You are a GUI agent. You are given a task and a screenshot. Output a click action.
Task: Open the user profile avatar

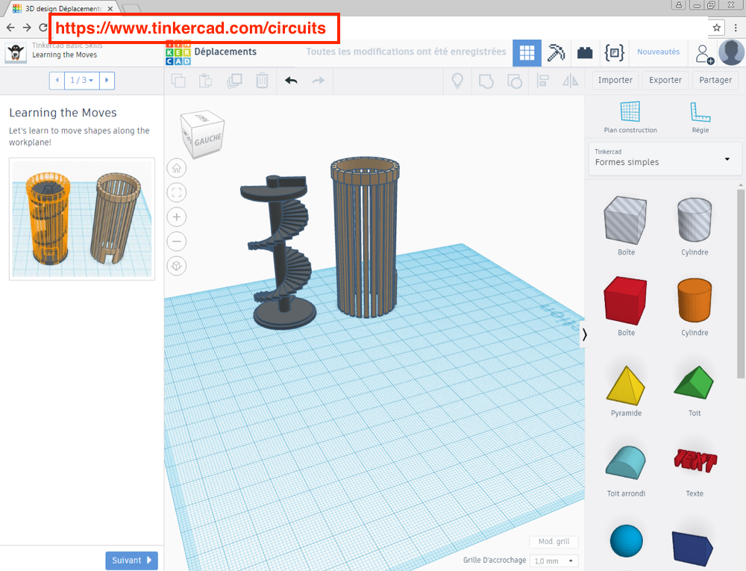731,53
